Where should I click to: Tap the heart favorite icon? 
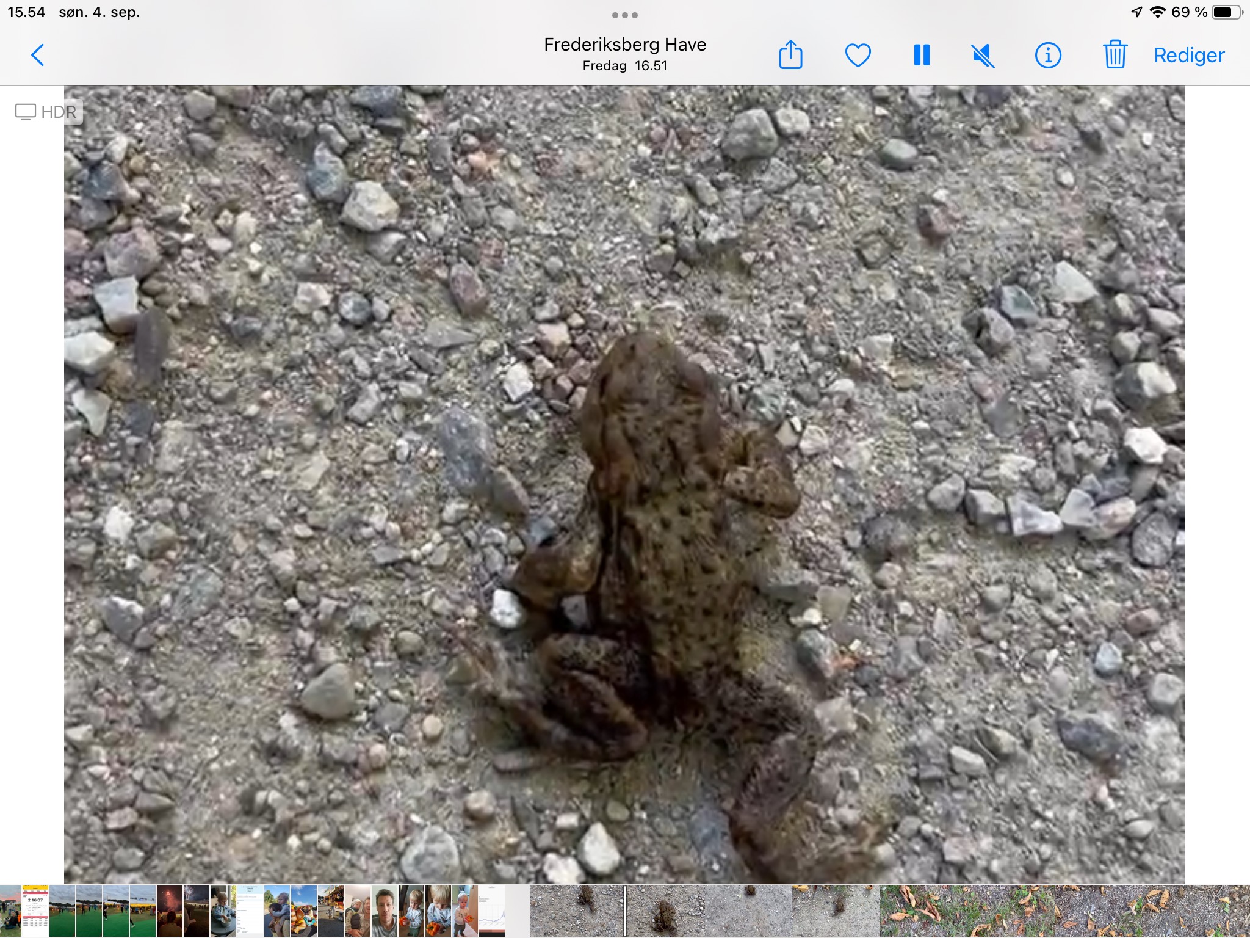858,55
